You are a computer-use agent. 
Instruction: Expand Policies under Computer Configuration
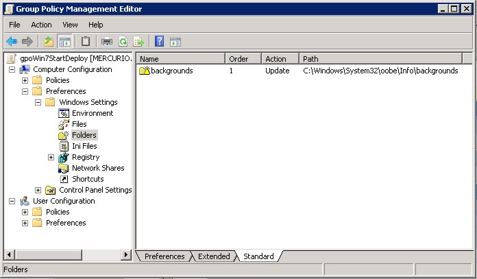(x=25, y=80)
